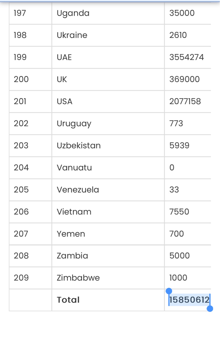
Task: Click the bold Total label cell
Action: tap(68, 300)
